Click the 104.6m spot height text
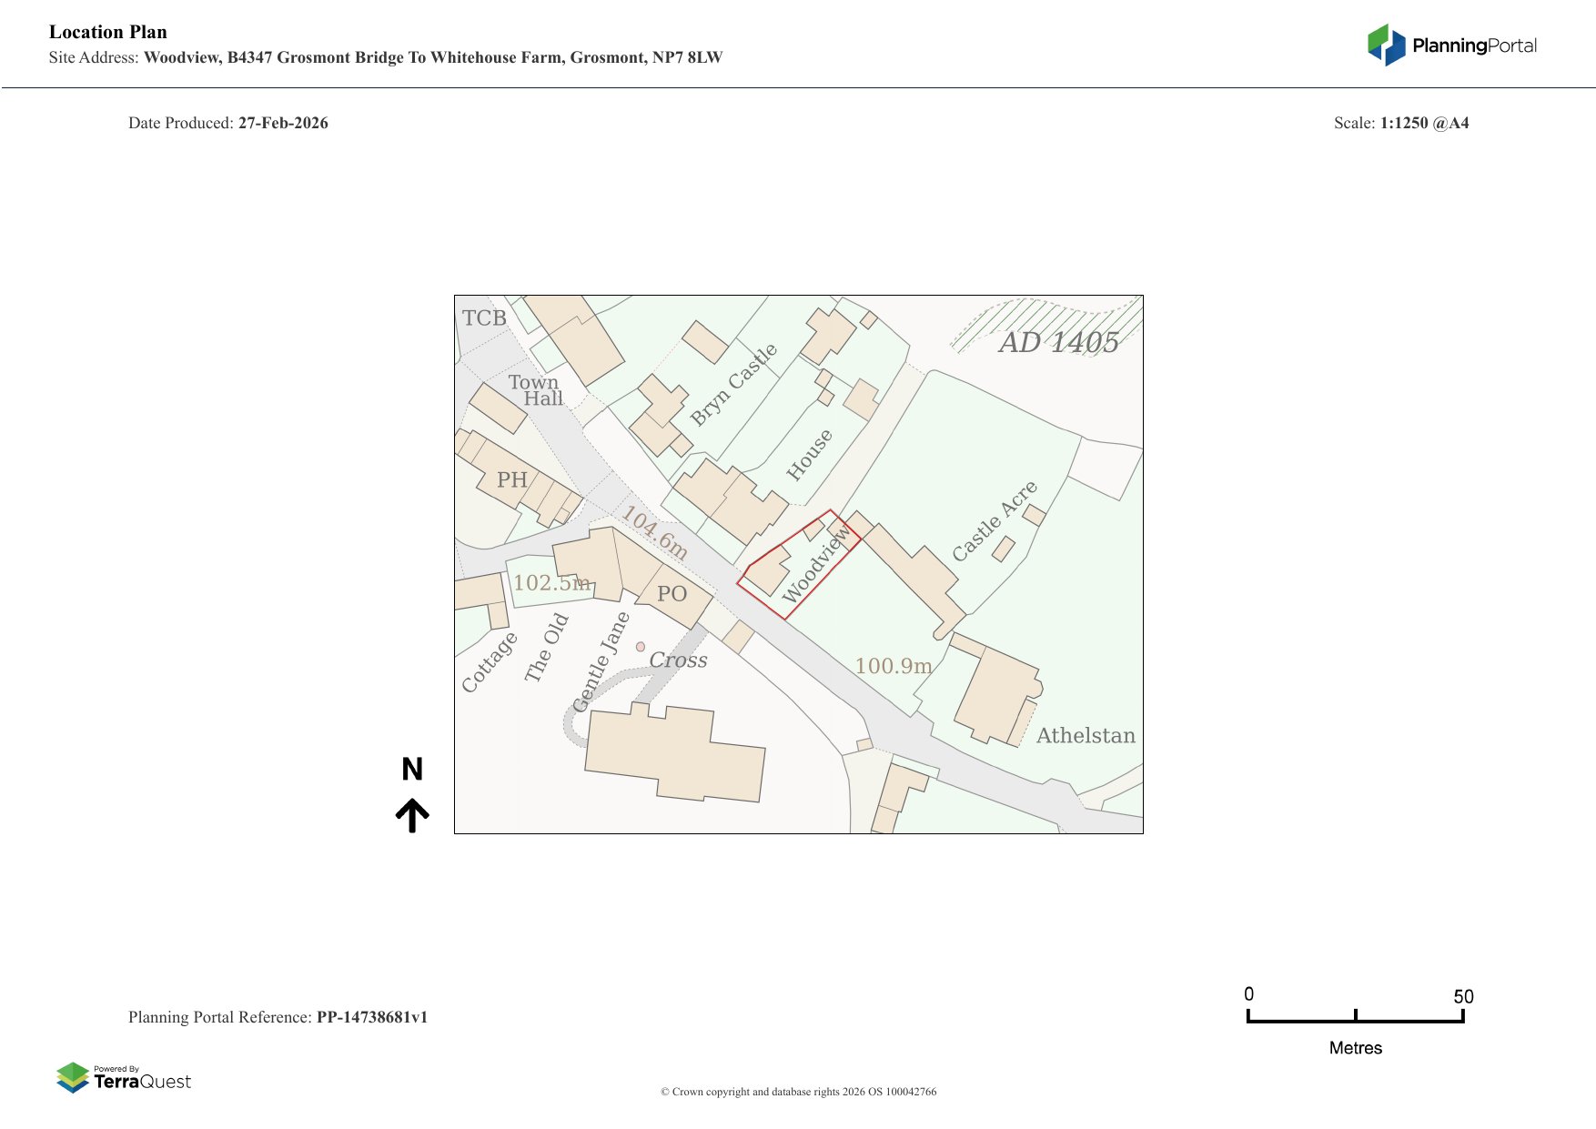 (654, 532)
